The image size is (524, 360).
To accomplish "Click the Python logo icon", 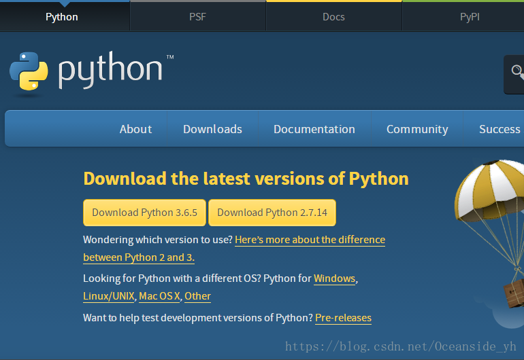I will 29,71.
